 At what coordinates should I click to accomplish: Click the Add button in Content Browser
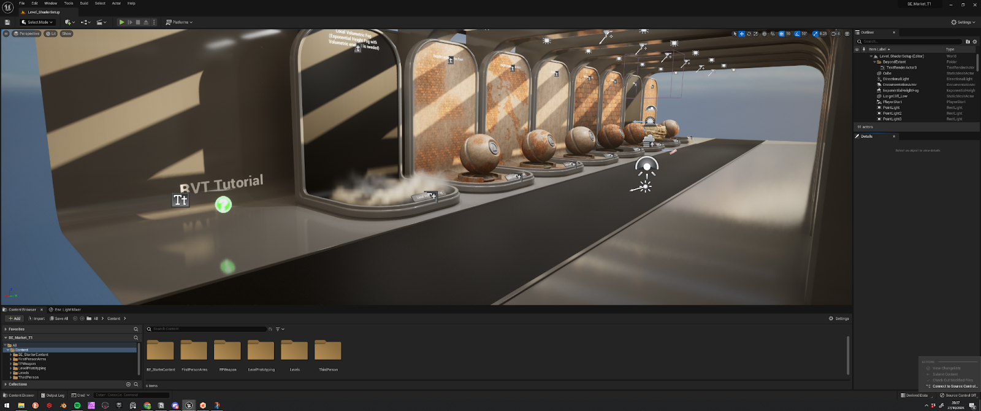(14, 318)
